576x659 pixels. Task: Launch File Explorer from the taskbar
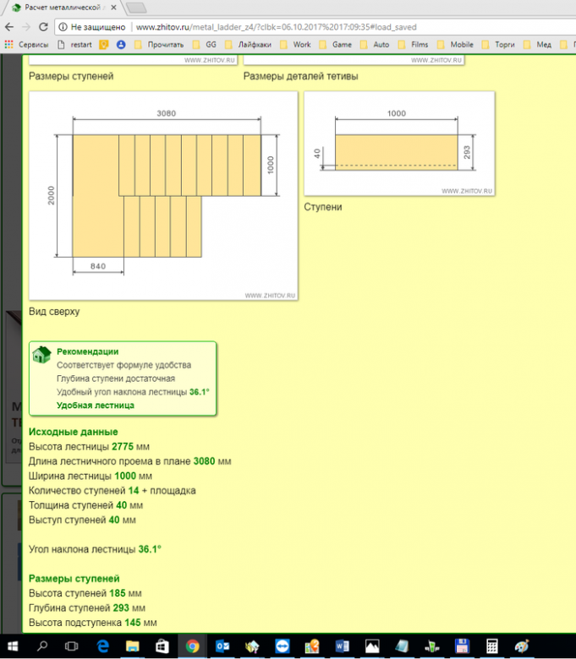tap(131, 646)
